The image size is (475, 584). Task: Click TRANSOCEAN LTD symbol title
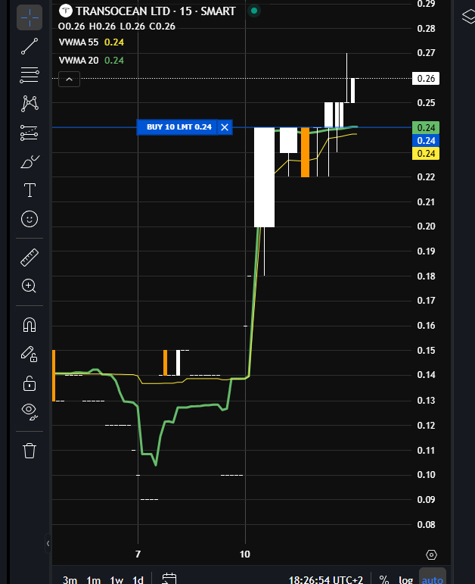pos(156,11)
